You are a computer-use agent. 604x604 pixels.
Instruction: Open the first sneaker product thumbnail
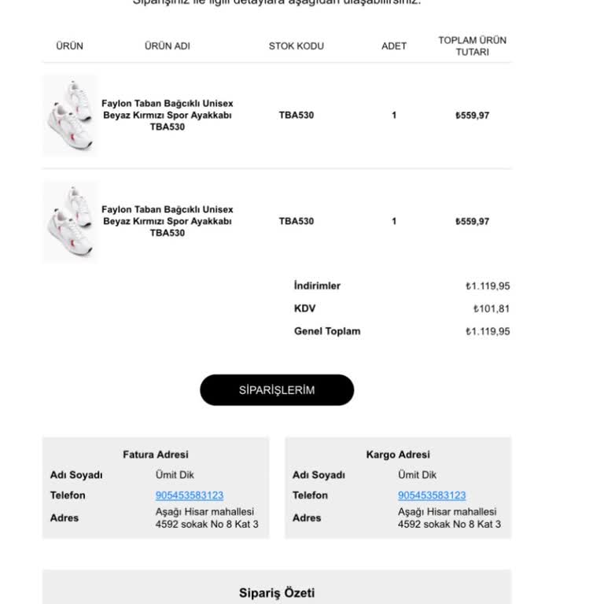pyautogui.click(x=70, y=115)
